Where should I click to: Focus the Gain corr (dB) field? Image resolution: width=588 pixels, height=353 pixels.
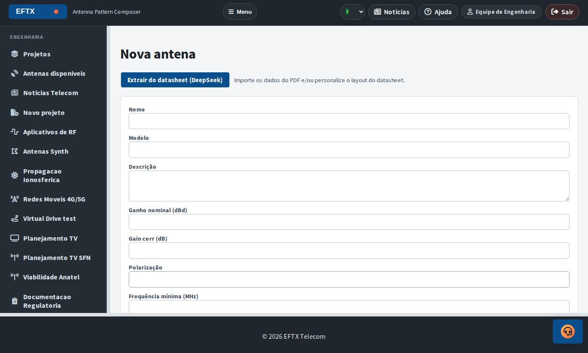349,251
